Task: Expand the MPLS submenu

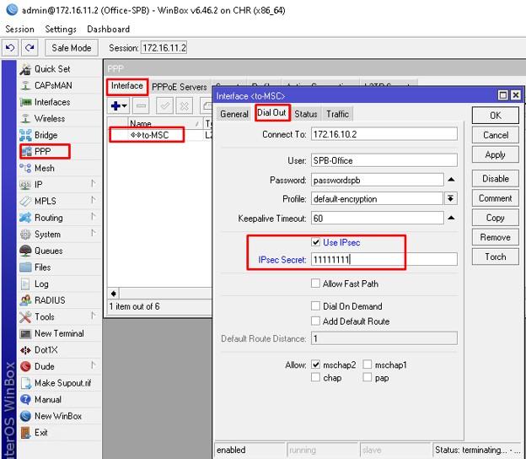Action: pyautogui.click(x=93, y=201)
